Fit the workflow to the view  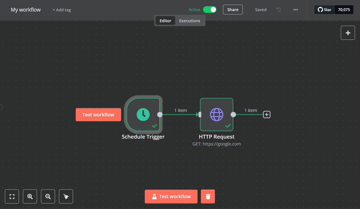click(x=12, y=196)
